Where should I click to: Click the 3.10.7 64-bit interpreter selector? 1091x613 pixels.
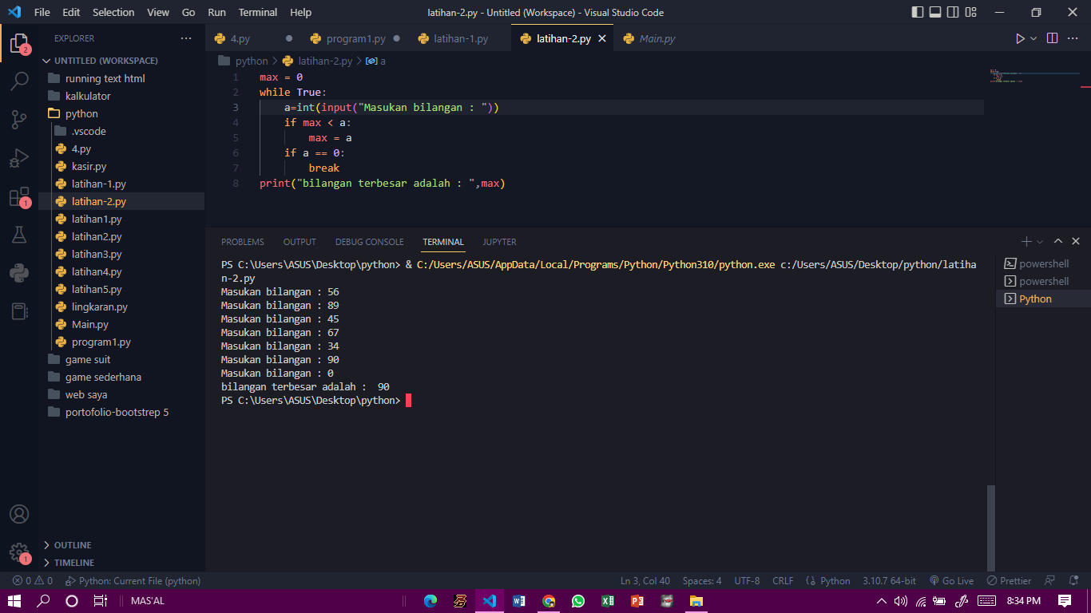pos(890,580)
